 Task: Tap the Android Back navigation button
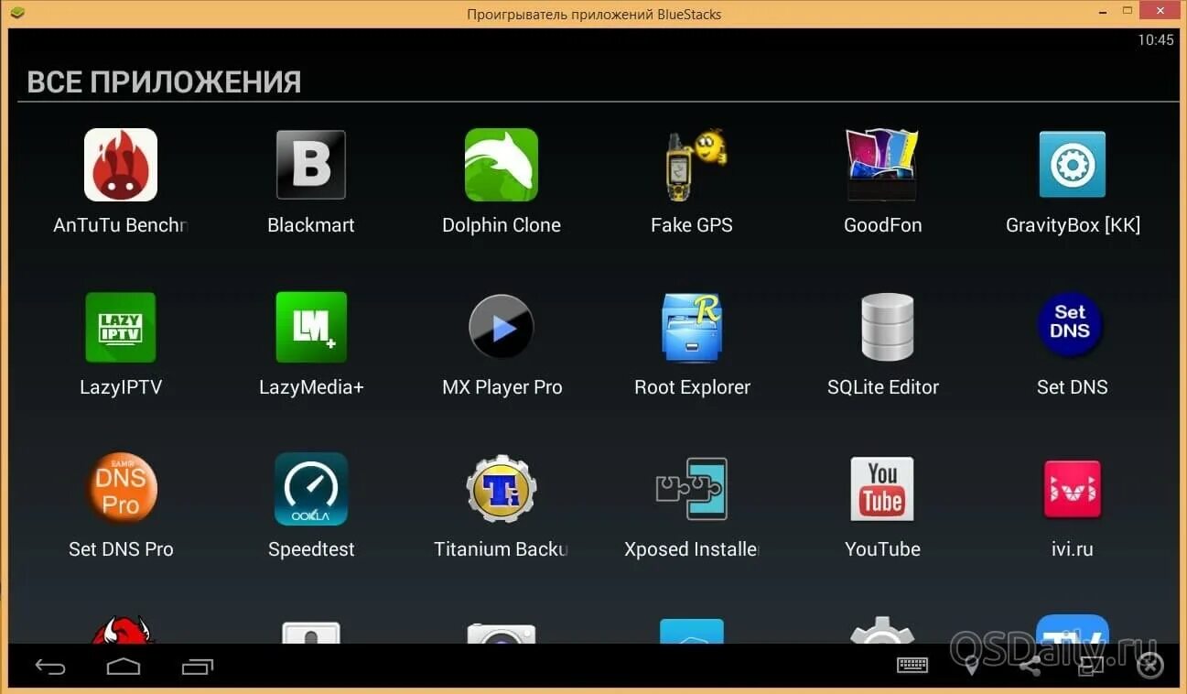(x=50, y=667)
